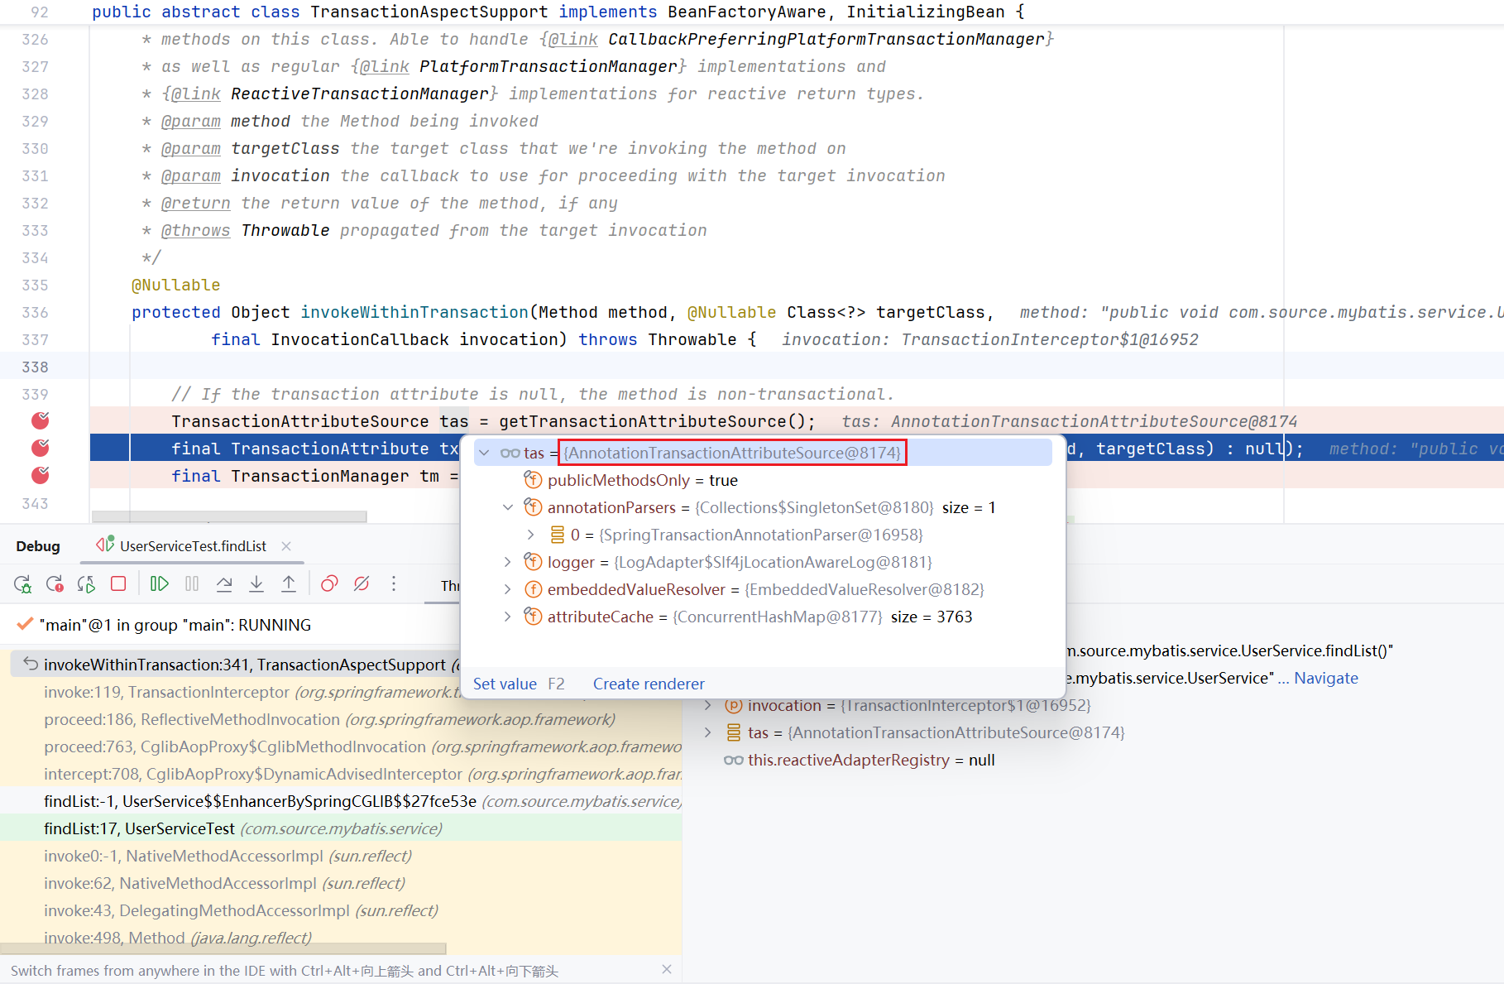This screenshot has height=984, width=1504.
Task: Select the invoke:62 NativeMethodAccessorImpl frame
Action: click(341, 883)
